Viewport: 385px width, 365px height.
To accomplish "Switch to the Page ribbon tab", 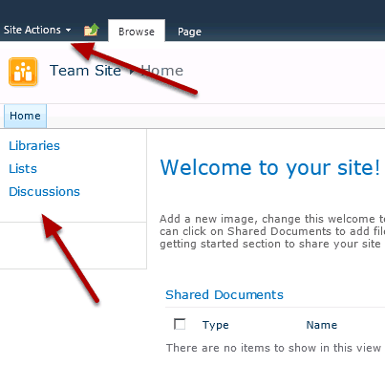I will click(189, 32).
